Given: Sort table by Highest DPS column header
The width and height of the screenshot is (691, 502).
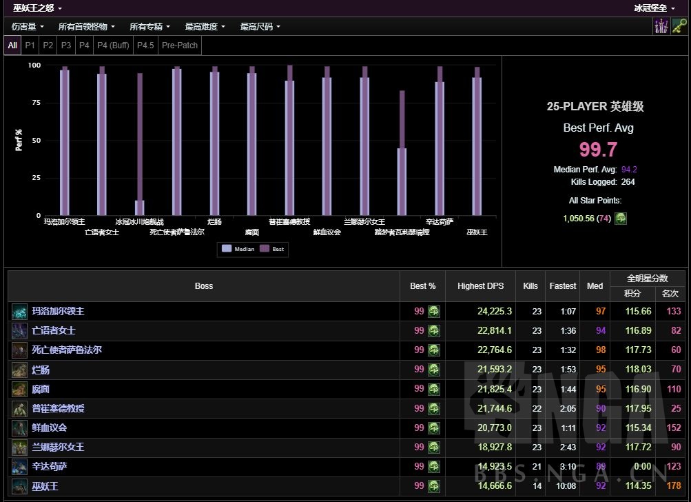Looking at the screenshot, I should click(480, 286).
